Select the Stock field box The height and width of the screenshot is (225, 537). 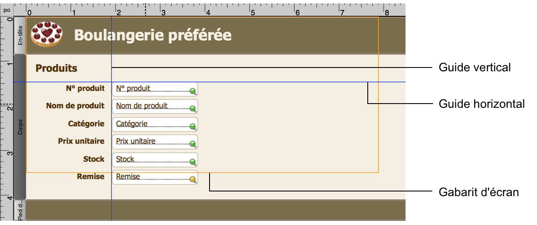(153, 160)
